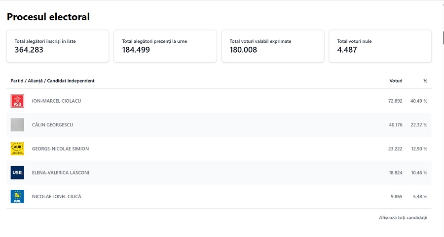
Task: Click the page's vertical scrollbar thumb
Action: 442,39
